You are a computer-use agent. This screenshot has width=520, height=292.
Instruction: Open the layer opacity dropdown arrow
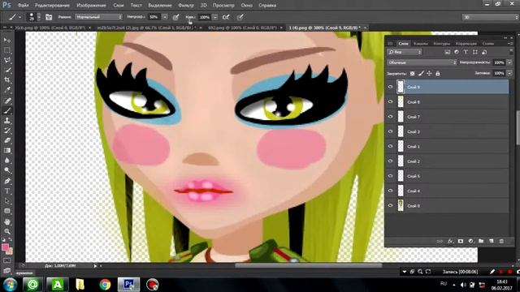pos(509,62)
